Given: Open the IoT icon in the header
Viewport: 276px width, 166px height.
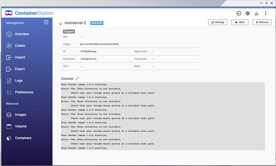Looking at the screenshot, I should (239, 13).
